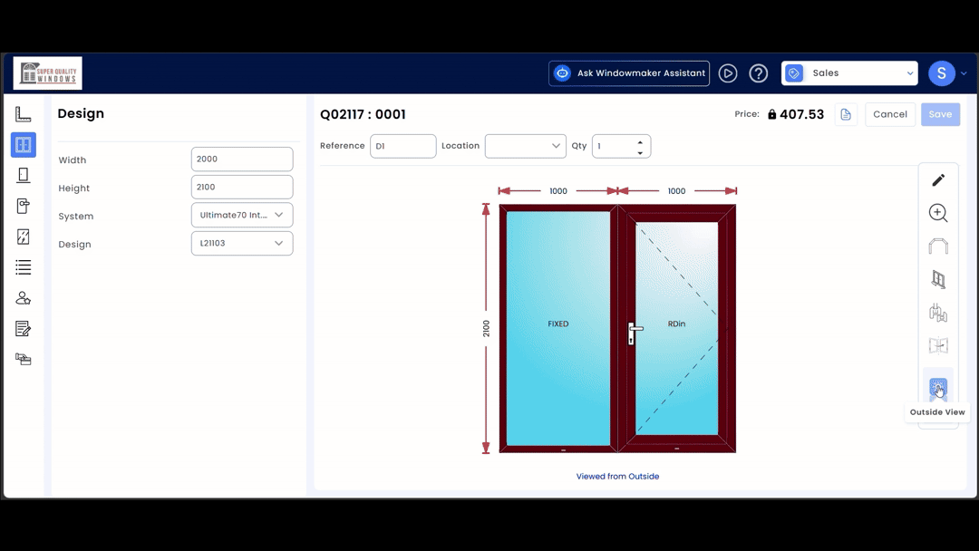This screenshot has height=551, width=979.
Task: Open the notes edit icon in sidebar
Action: pyautogui.click(x=23, y=328)
